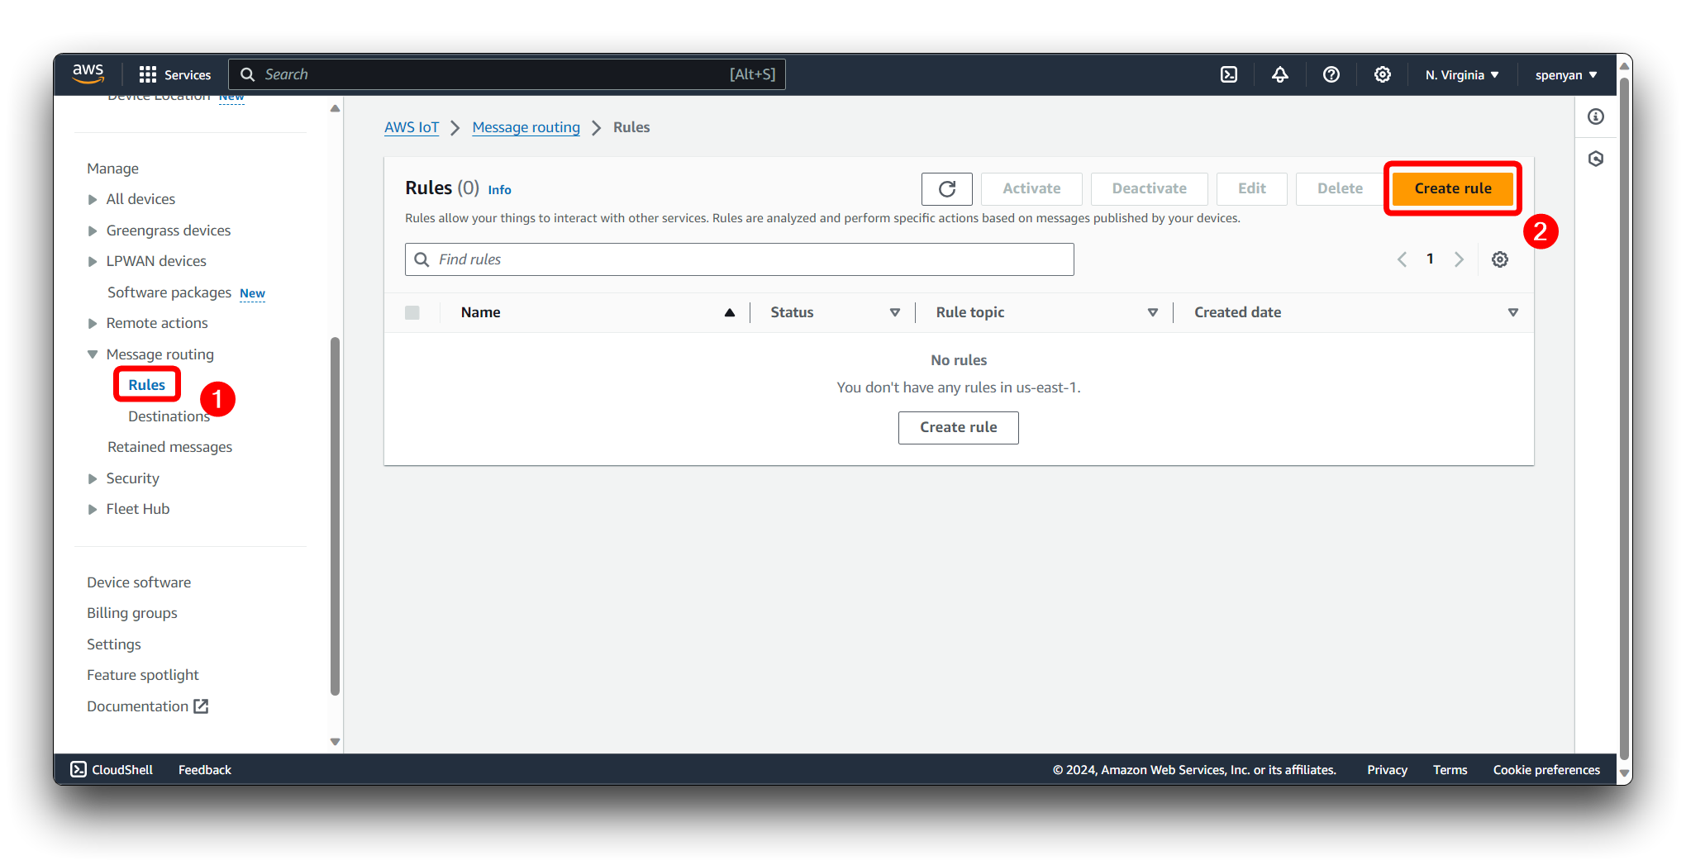Expand Remote actions section
Viewport: 1686px width, 865px height.
(93, 323)
